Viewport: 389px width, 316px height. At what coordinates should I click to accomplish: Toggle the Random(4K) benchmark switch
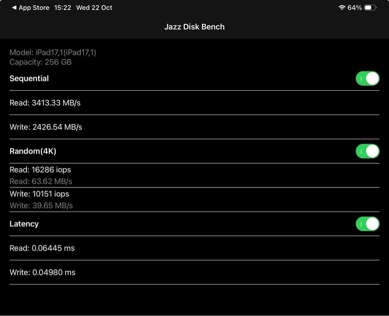367,151
